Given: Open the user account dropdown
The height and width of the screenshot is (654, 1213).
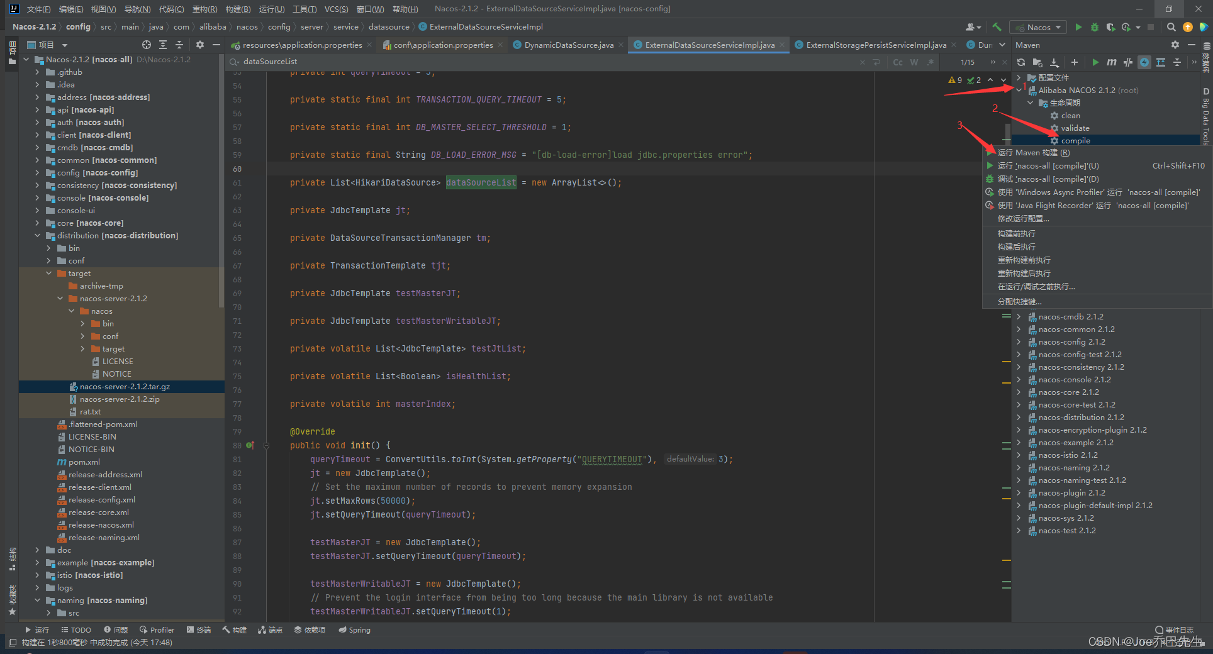Looking at the screenshot, I should [x=973, y=27].
